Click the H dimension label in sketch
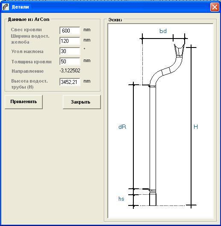Image resolution: width=221 pixels, height=226 pixels. (x=196, y=127)
